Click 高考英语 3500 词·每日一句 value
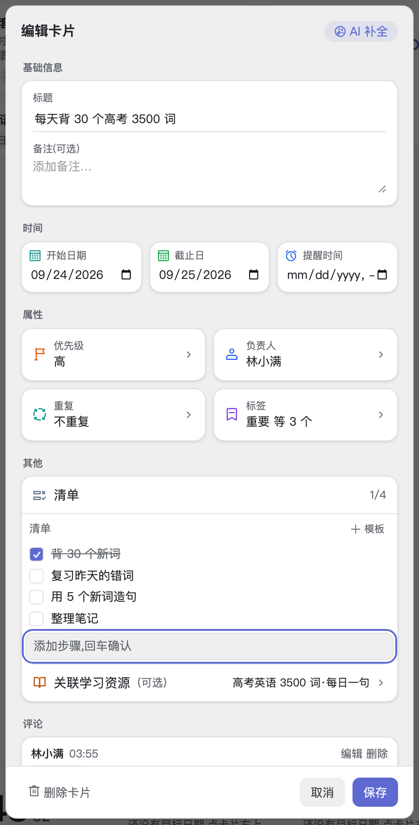 [x=301, y=682]
